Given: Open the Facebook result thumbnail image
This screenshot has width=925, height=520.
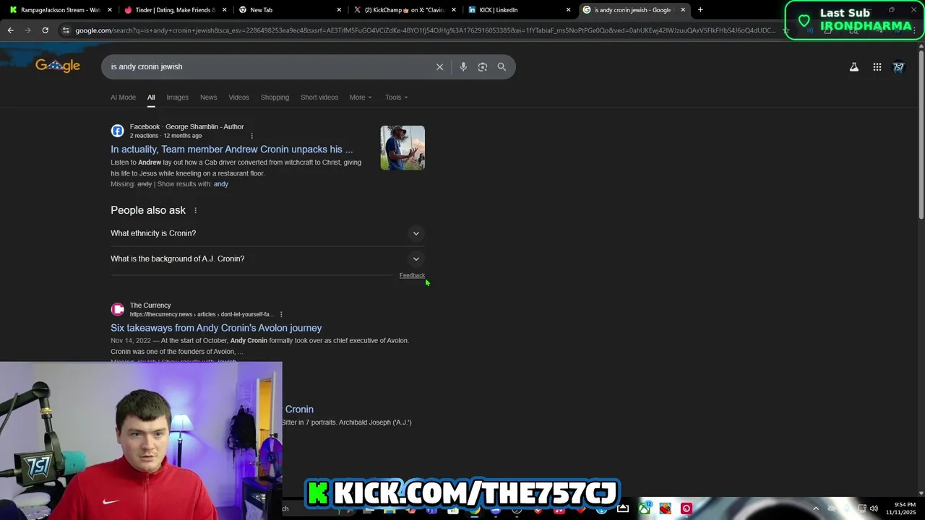Looking at the screenshot, I should [403, 148].
